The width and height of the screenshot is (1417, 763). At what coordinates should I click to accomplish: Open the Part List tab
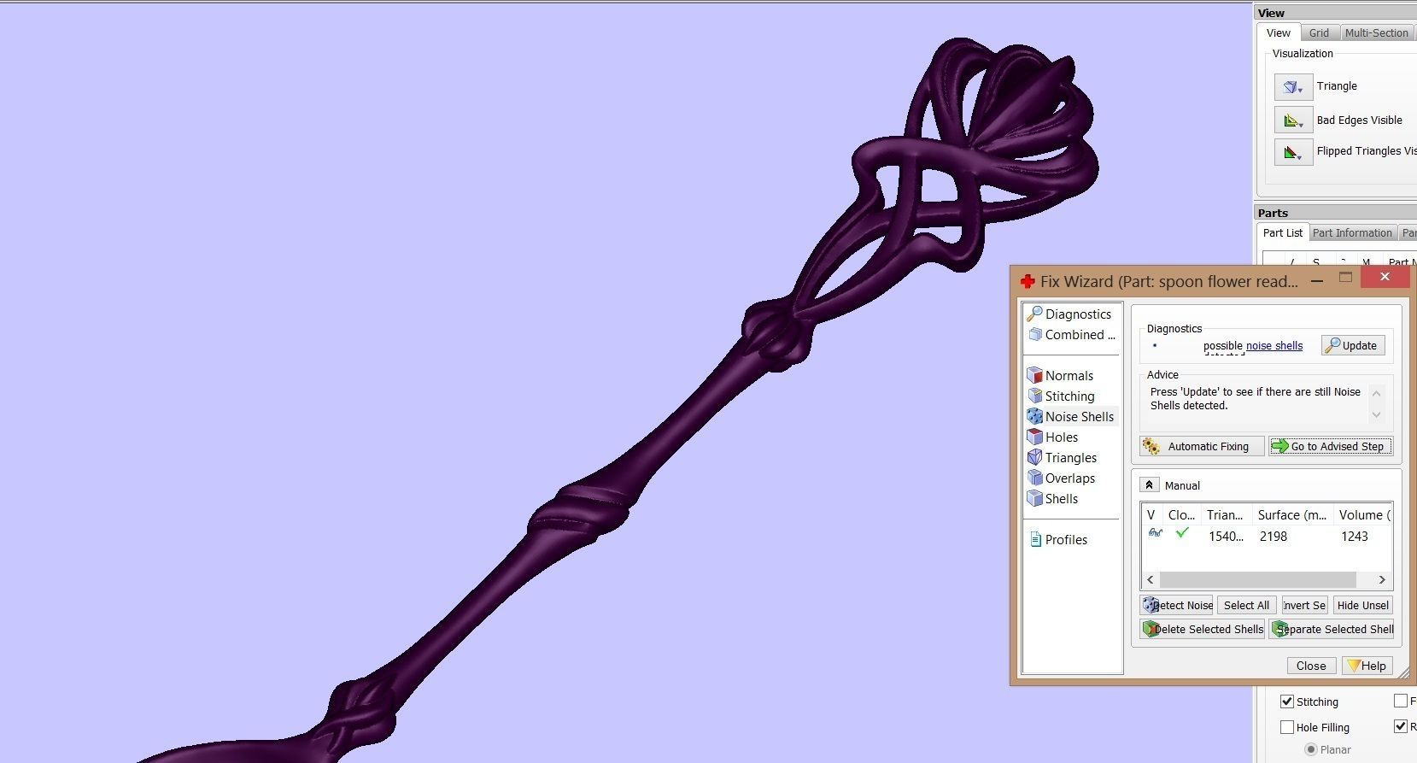[x=1283, y=232]
